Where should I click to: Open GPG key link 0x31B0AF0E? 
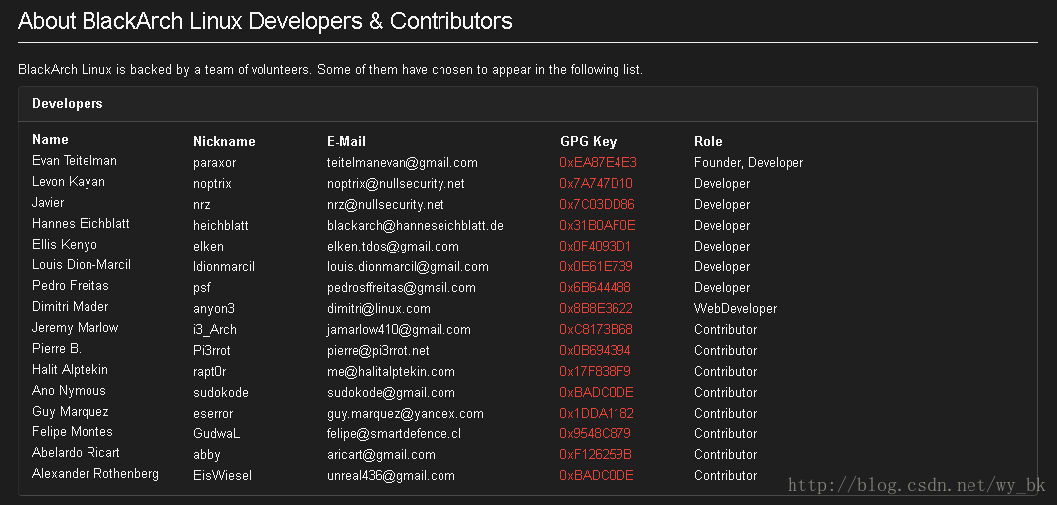(598, 226)
